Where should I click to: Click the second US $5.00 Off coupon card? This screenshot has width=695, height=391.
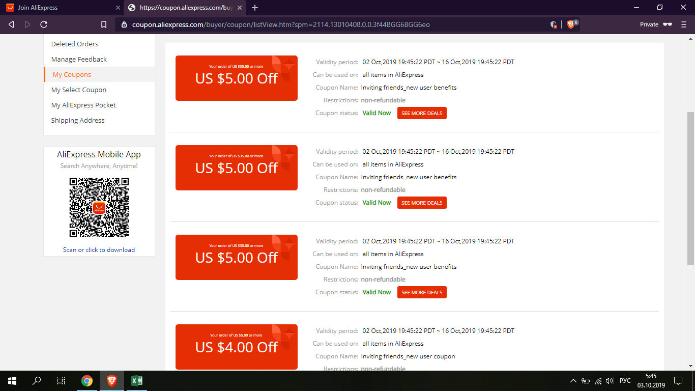tap(237, 167)
